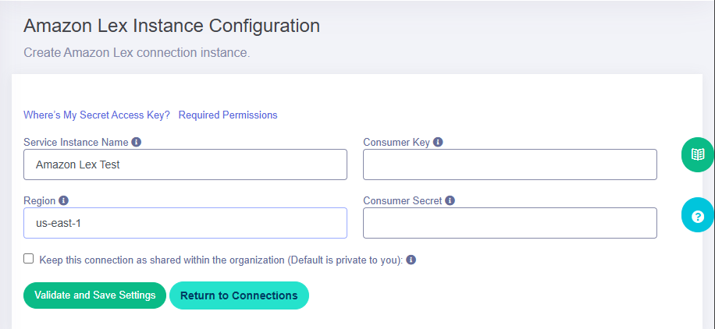Click the info icon after the shared connection text
The height and width of the screenshot is (329, 715).
coord(411,260)
